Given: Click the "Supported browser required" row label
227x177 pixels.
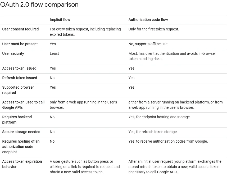Looking at the screenshot, I should (18, 90).
